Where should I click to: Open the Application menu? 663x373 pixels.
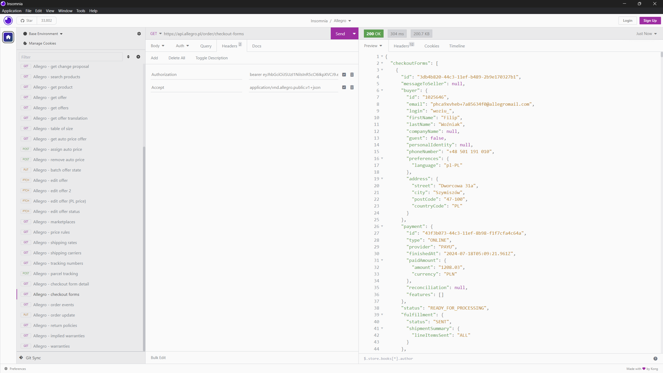pyautogui.click(x=11, y=11)
